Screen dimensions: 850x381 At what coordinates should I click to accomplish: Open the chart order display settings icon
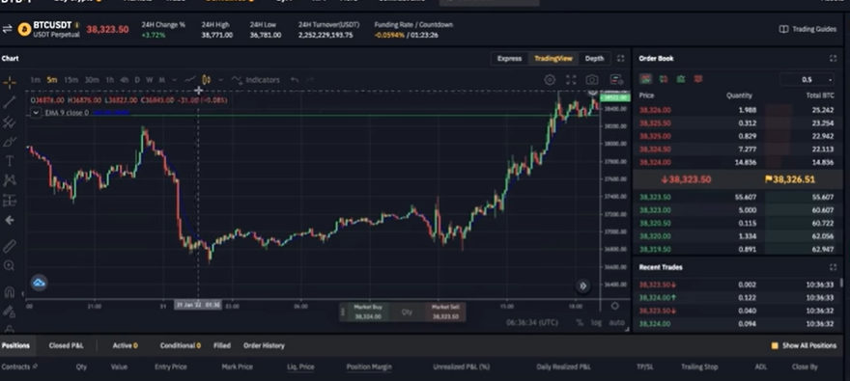(616, 80)
